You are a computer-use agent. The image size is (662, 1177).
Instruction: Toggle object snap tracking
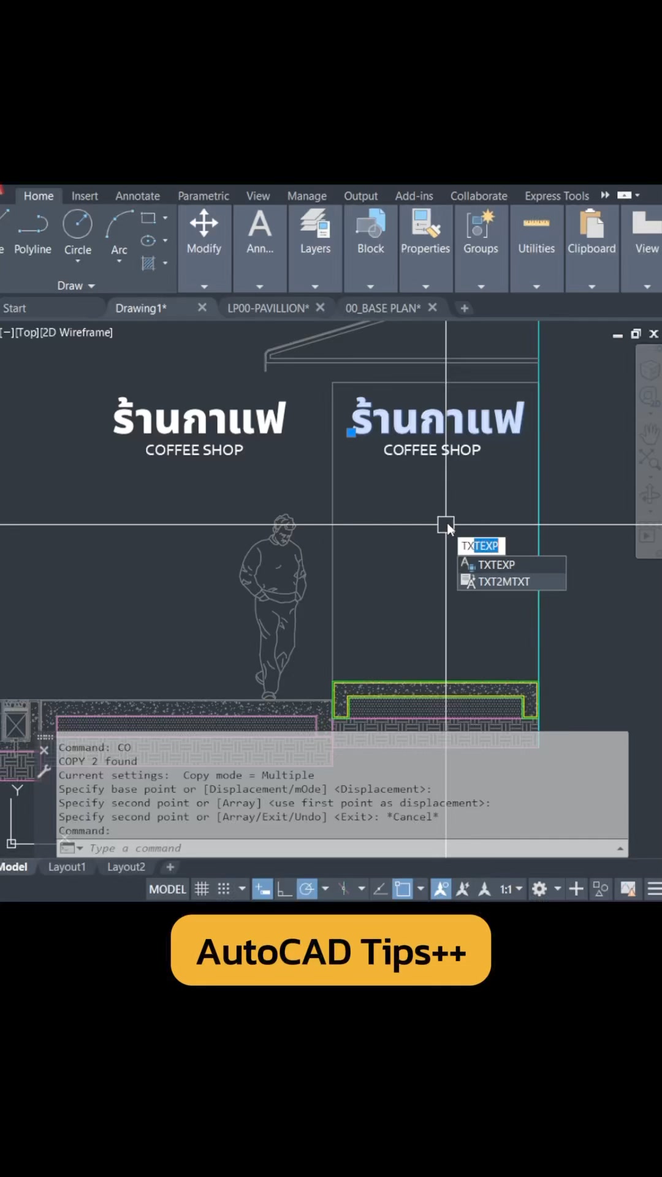coord(381,889)
